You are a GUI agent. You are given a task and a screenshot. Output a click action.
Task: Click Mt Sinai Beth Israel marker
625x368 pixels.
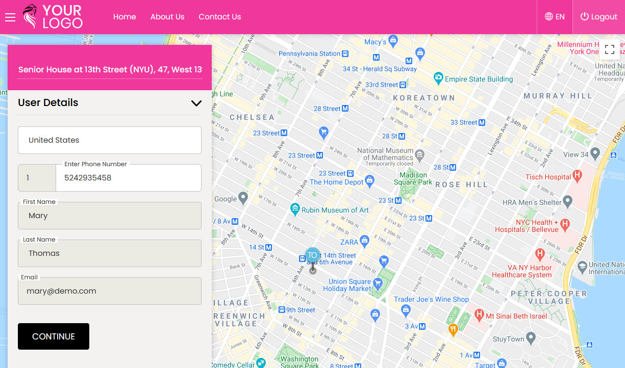pyautogui.click(x=479, y=314)
